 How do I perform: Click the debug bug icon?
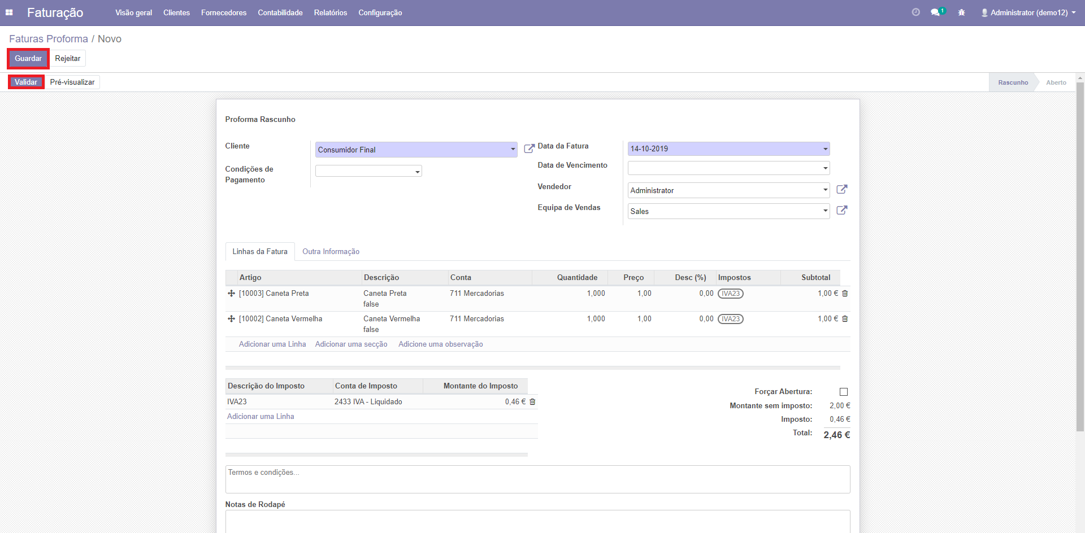[961, 12]
